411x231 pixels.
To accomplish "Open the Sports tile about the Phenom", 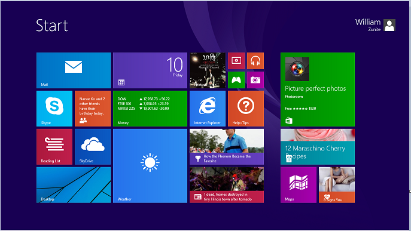I will (x=227, y=147).
